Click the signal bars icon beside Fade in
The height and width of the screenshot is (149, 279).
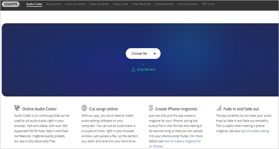click(219, 108)
